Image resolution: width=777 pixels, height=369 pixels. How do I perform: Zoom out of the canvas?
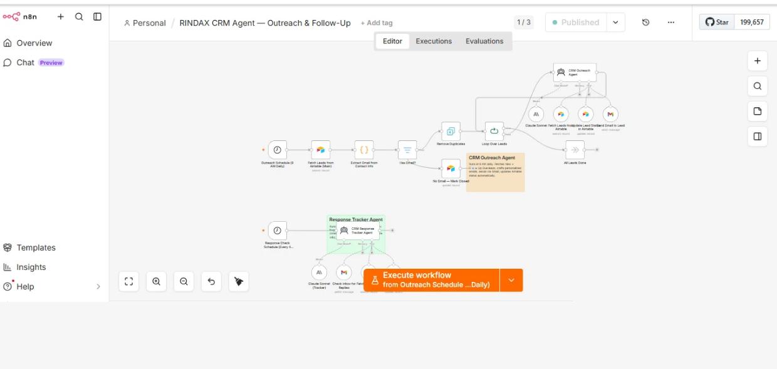[184, 282]
